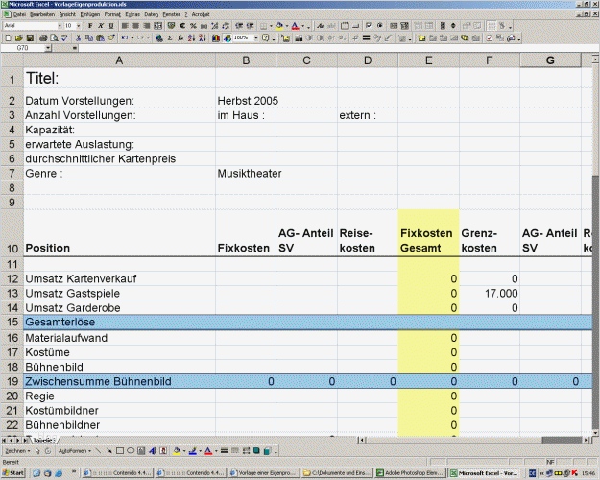
Task: Click the Percent style icon
Action: pyautogui.click(x=195, y=26)
